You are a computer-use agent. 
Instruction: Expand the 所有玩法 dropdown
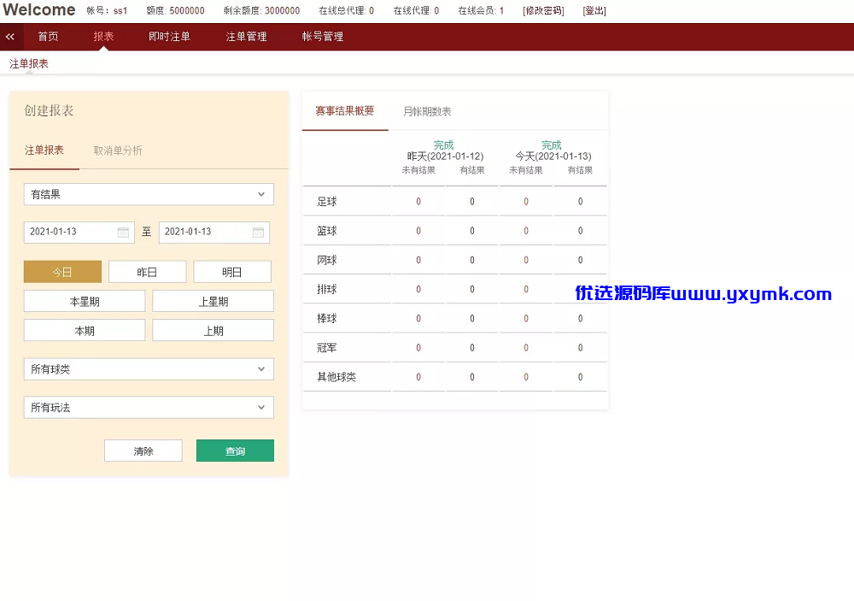[x=149, y=408]
